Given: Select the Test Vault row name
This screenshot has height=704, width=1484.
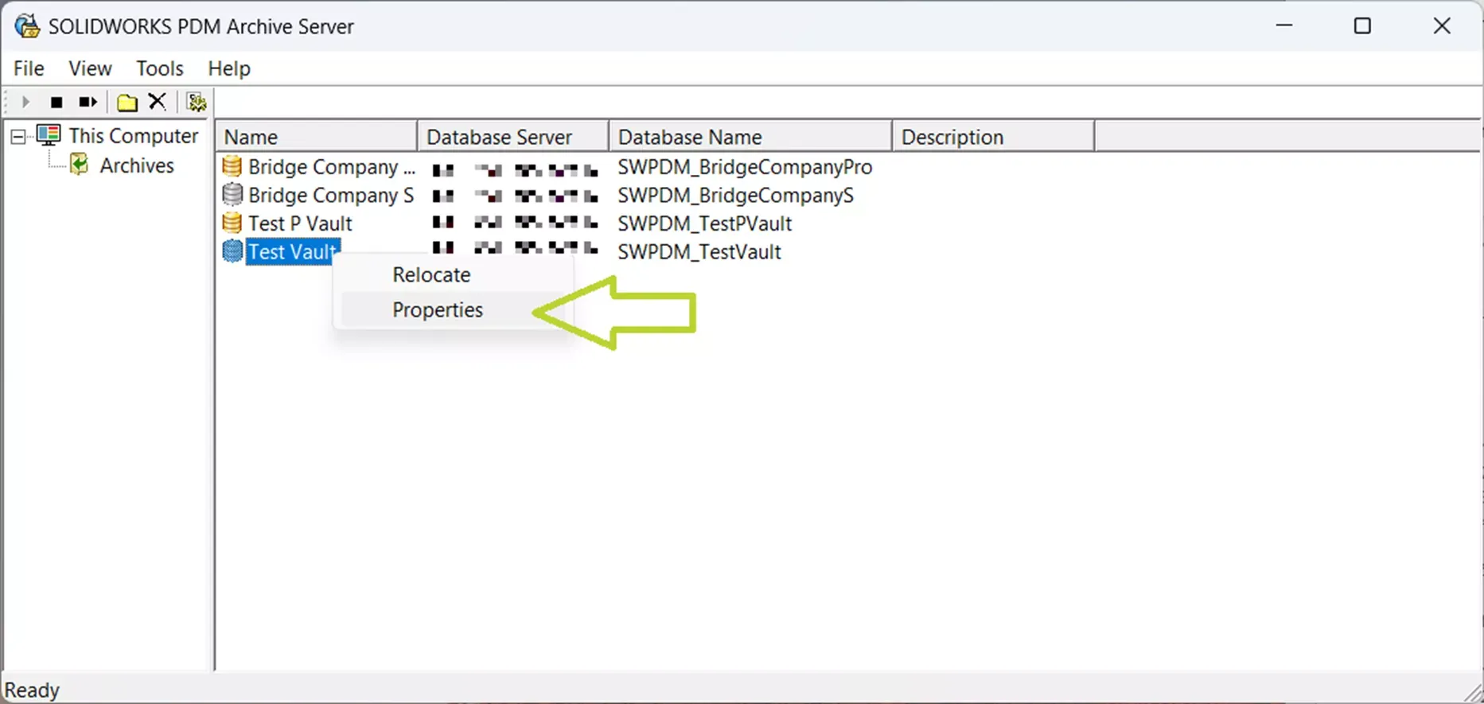Looking at the screenshot, I should pyautogui.click(x=293, y=251).
